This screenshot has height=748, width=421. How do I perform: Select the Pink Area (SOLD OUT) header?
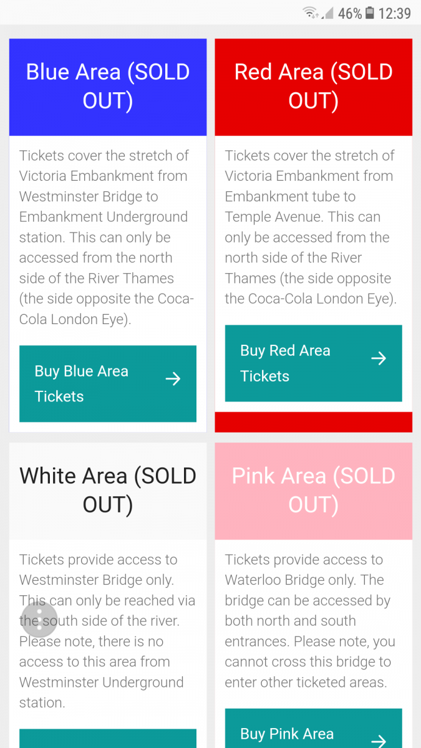(314, 491)
